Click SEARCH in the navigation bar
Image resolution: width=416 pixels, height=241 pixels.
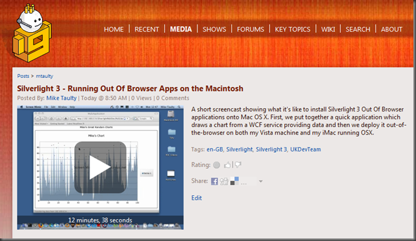[358, 29]
